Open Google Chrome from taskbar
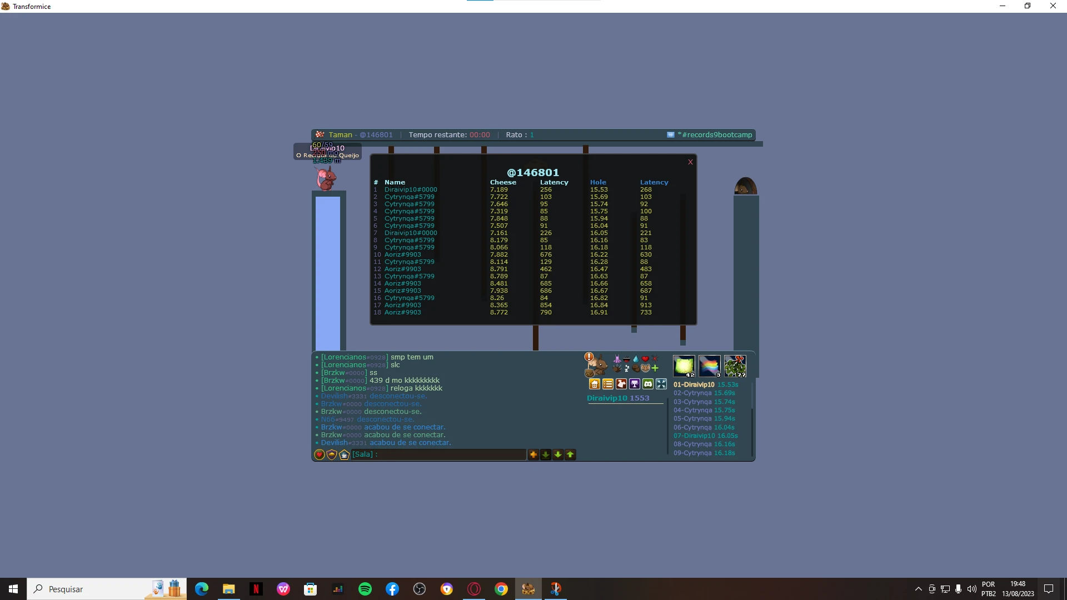 [x=501, y=589]
